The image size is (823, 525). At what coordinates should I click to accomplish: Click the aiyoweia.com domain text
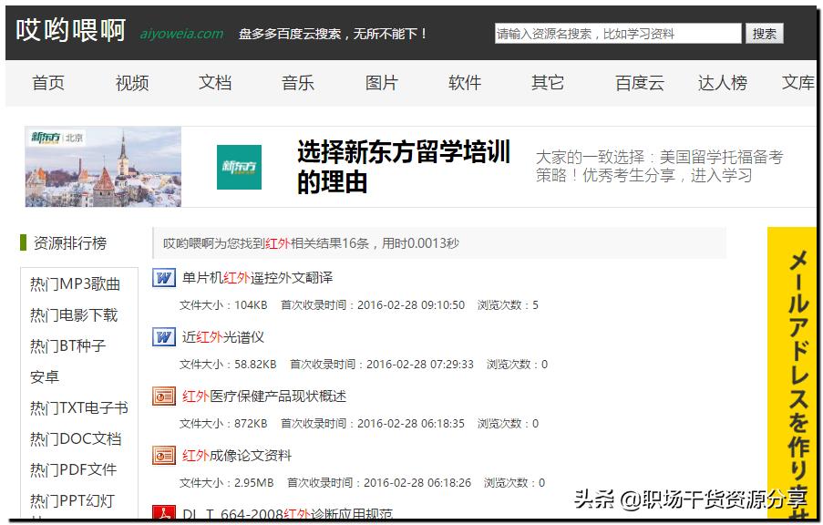181,34
